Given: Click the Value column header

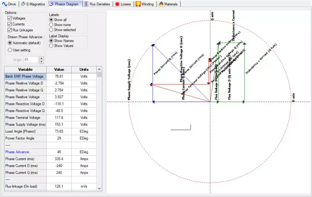Looking at the screenshot, I should tap(59, 69).
